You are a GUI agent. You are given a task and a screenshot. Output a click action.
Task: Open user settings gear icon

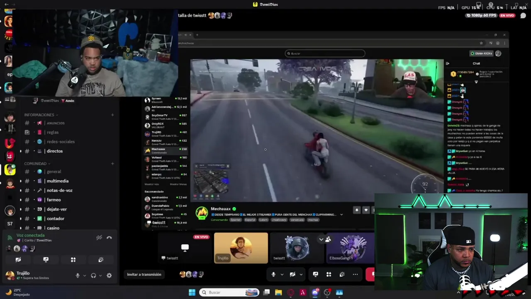point(109,275)
